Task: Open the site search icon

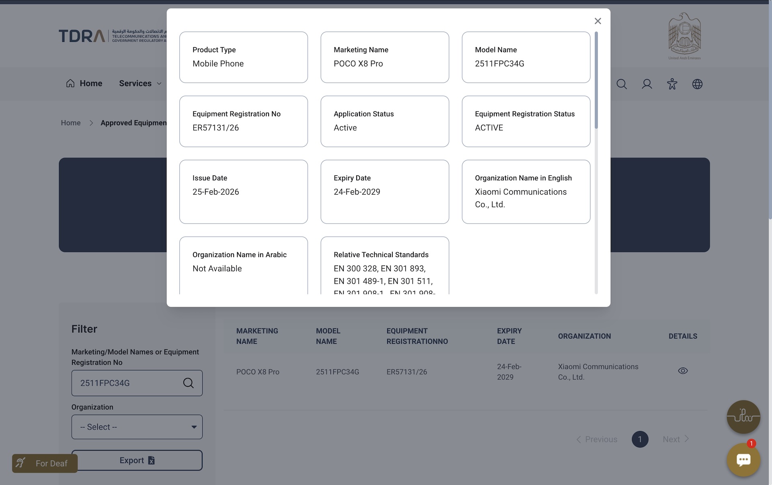Action: [622, 84]
